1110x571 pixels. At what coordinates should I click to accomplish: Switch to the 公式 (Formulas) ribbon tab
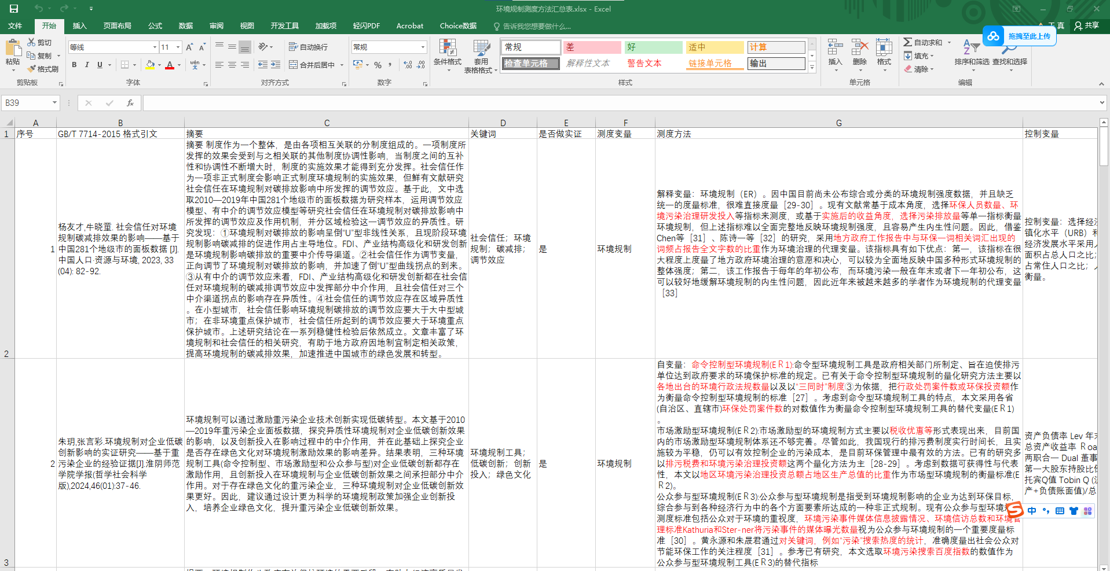tap(155, 26)
